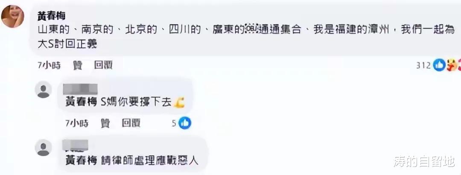The width and height of the screenshot is (461, 175).
Task: Open the gray default avatar of second reply
Action: [44, 148]
